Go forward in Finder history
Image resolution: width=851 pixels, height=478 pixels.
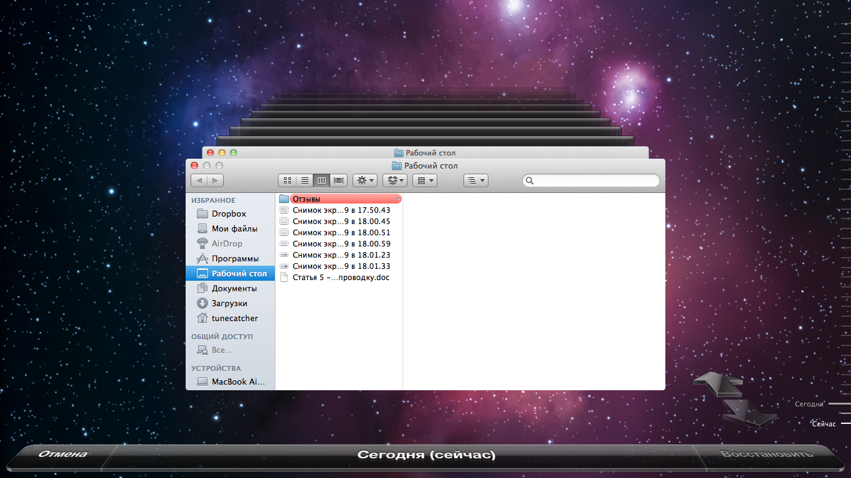click(216, 180)
